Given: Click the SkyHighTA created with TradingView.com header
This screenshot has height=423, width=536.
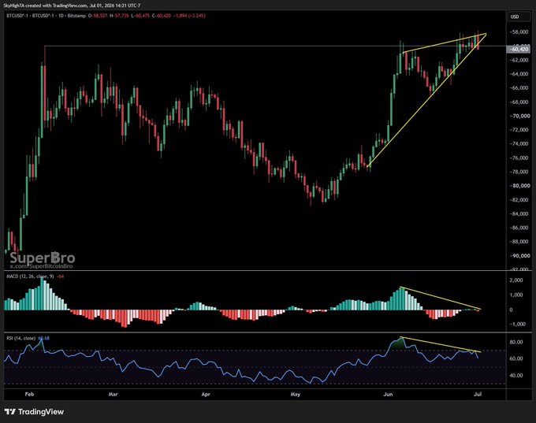Looking at the screenshot, I should (x=72, y=6).
